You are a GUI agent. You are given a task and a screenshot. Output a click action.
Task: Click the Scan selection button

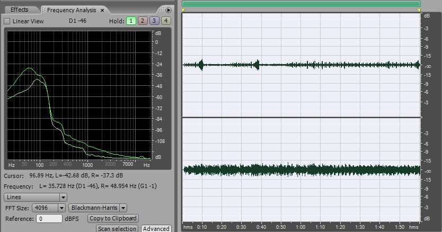[x=117, y=229]
